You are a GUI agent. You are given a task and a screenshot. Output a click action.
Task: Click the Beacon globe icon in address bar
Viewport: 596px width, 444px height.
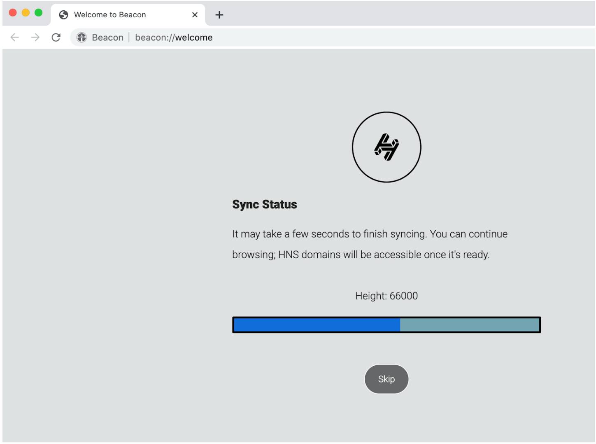[81, 37]
